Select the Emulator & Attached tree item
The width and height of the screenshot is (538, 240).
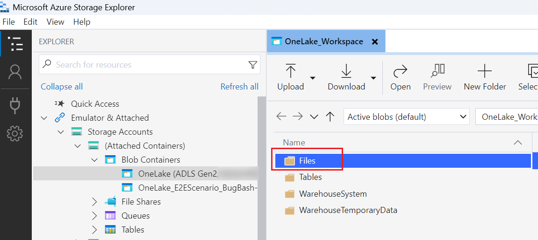[x=110, y=117]
